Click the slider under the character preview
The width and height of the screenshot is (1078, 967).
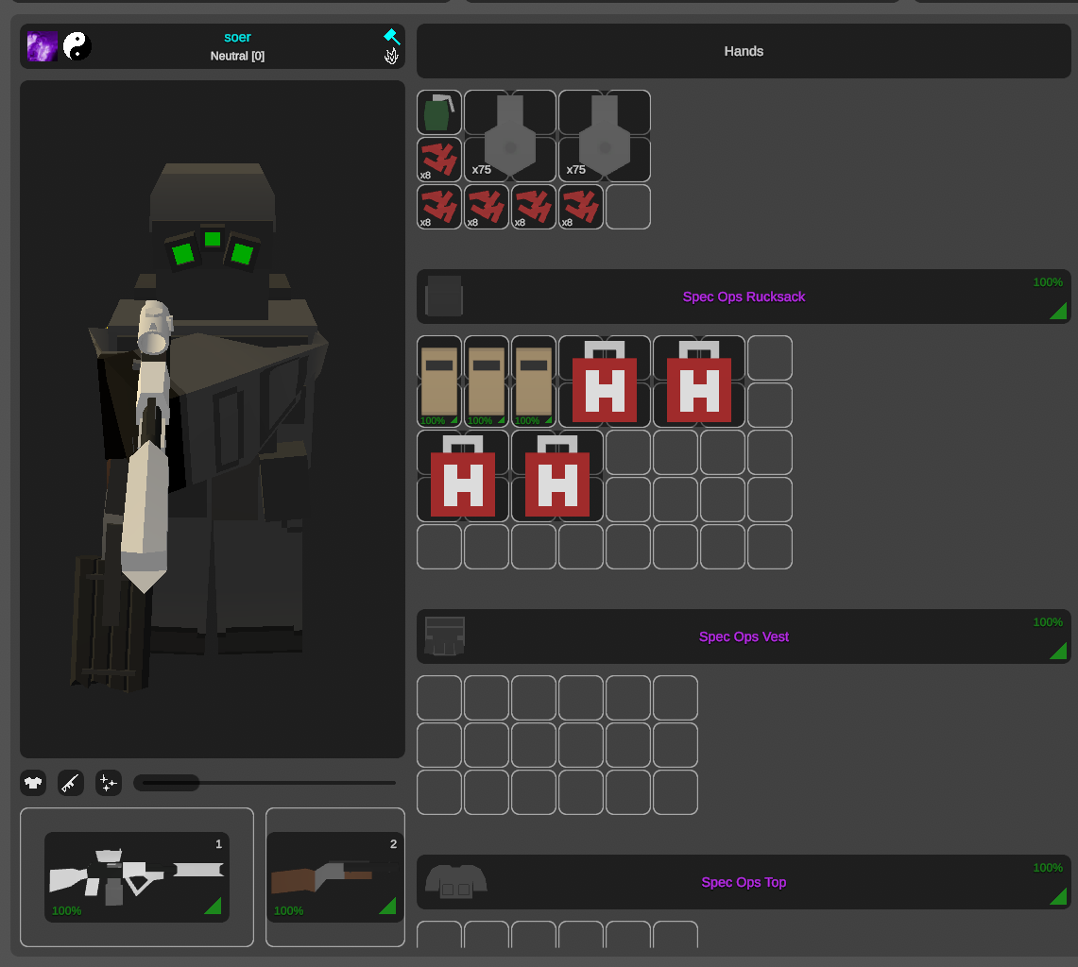click(x=265, y=783)
